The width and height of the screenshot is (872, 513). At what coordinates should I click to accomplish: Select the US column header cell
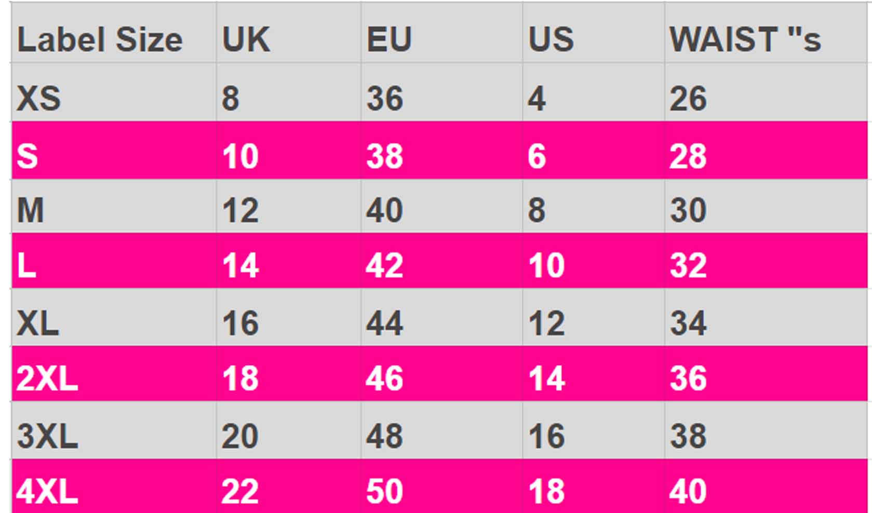pos(551,39)
